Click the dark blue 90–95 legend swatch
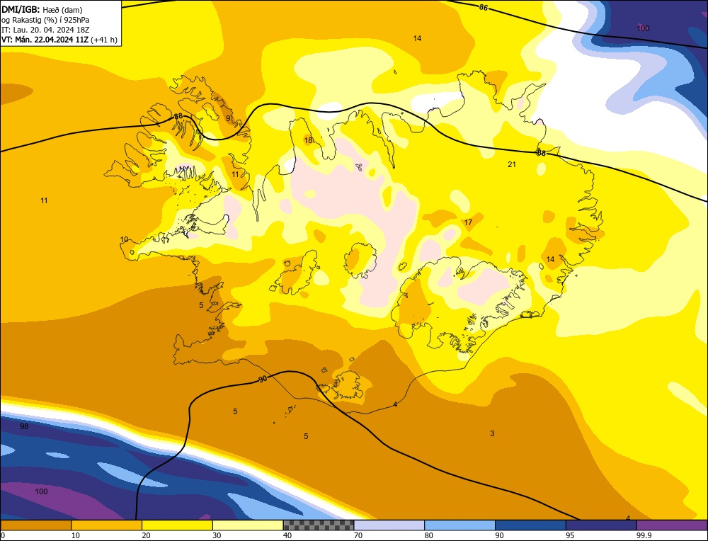This screenshot has width=708, height=541. (530, 525)
